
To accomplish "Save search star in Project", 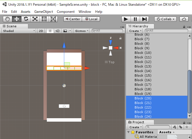I will [x=187, y=127].
